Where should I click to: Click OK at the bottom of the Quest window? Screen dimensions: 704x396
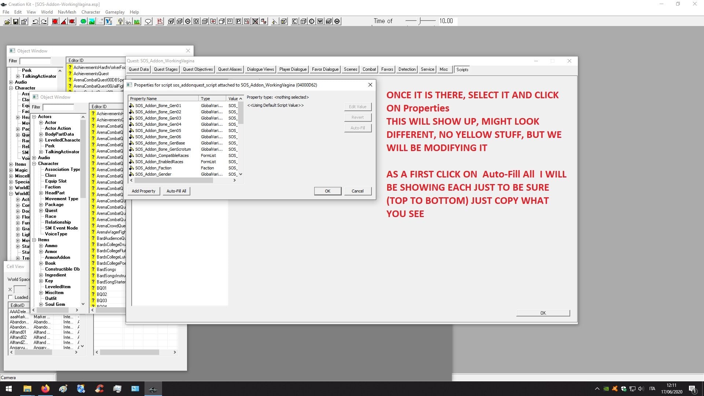pos(543,313)
